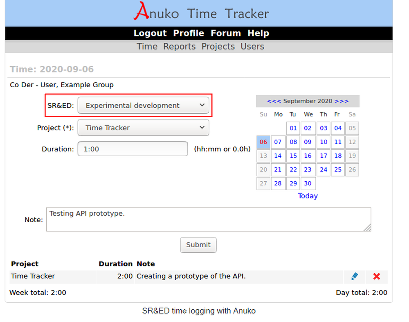Viewport: 409px width, 322px height.
Task: Click the Note textarea resize handle
Action: point(368,228)
